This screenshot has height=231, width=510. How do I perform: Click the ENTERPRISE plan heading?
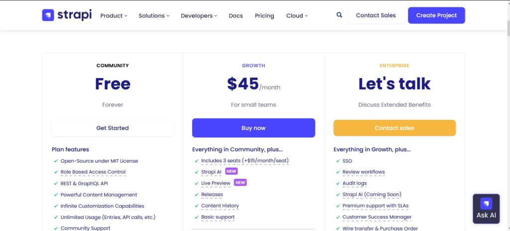pos(394,65)
